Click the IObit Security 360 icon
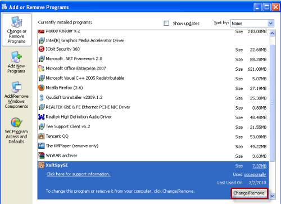Screen dimensions: 281x204 pos(42,49)
